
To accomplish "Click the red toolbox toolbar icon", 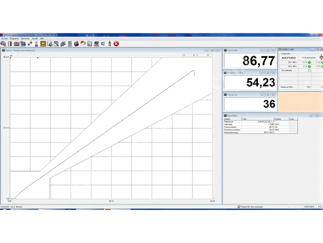I will tap(76, 44).
